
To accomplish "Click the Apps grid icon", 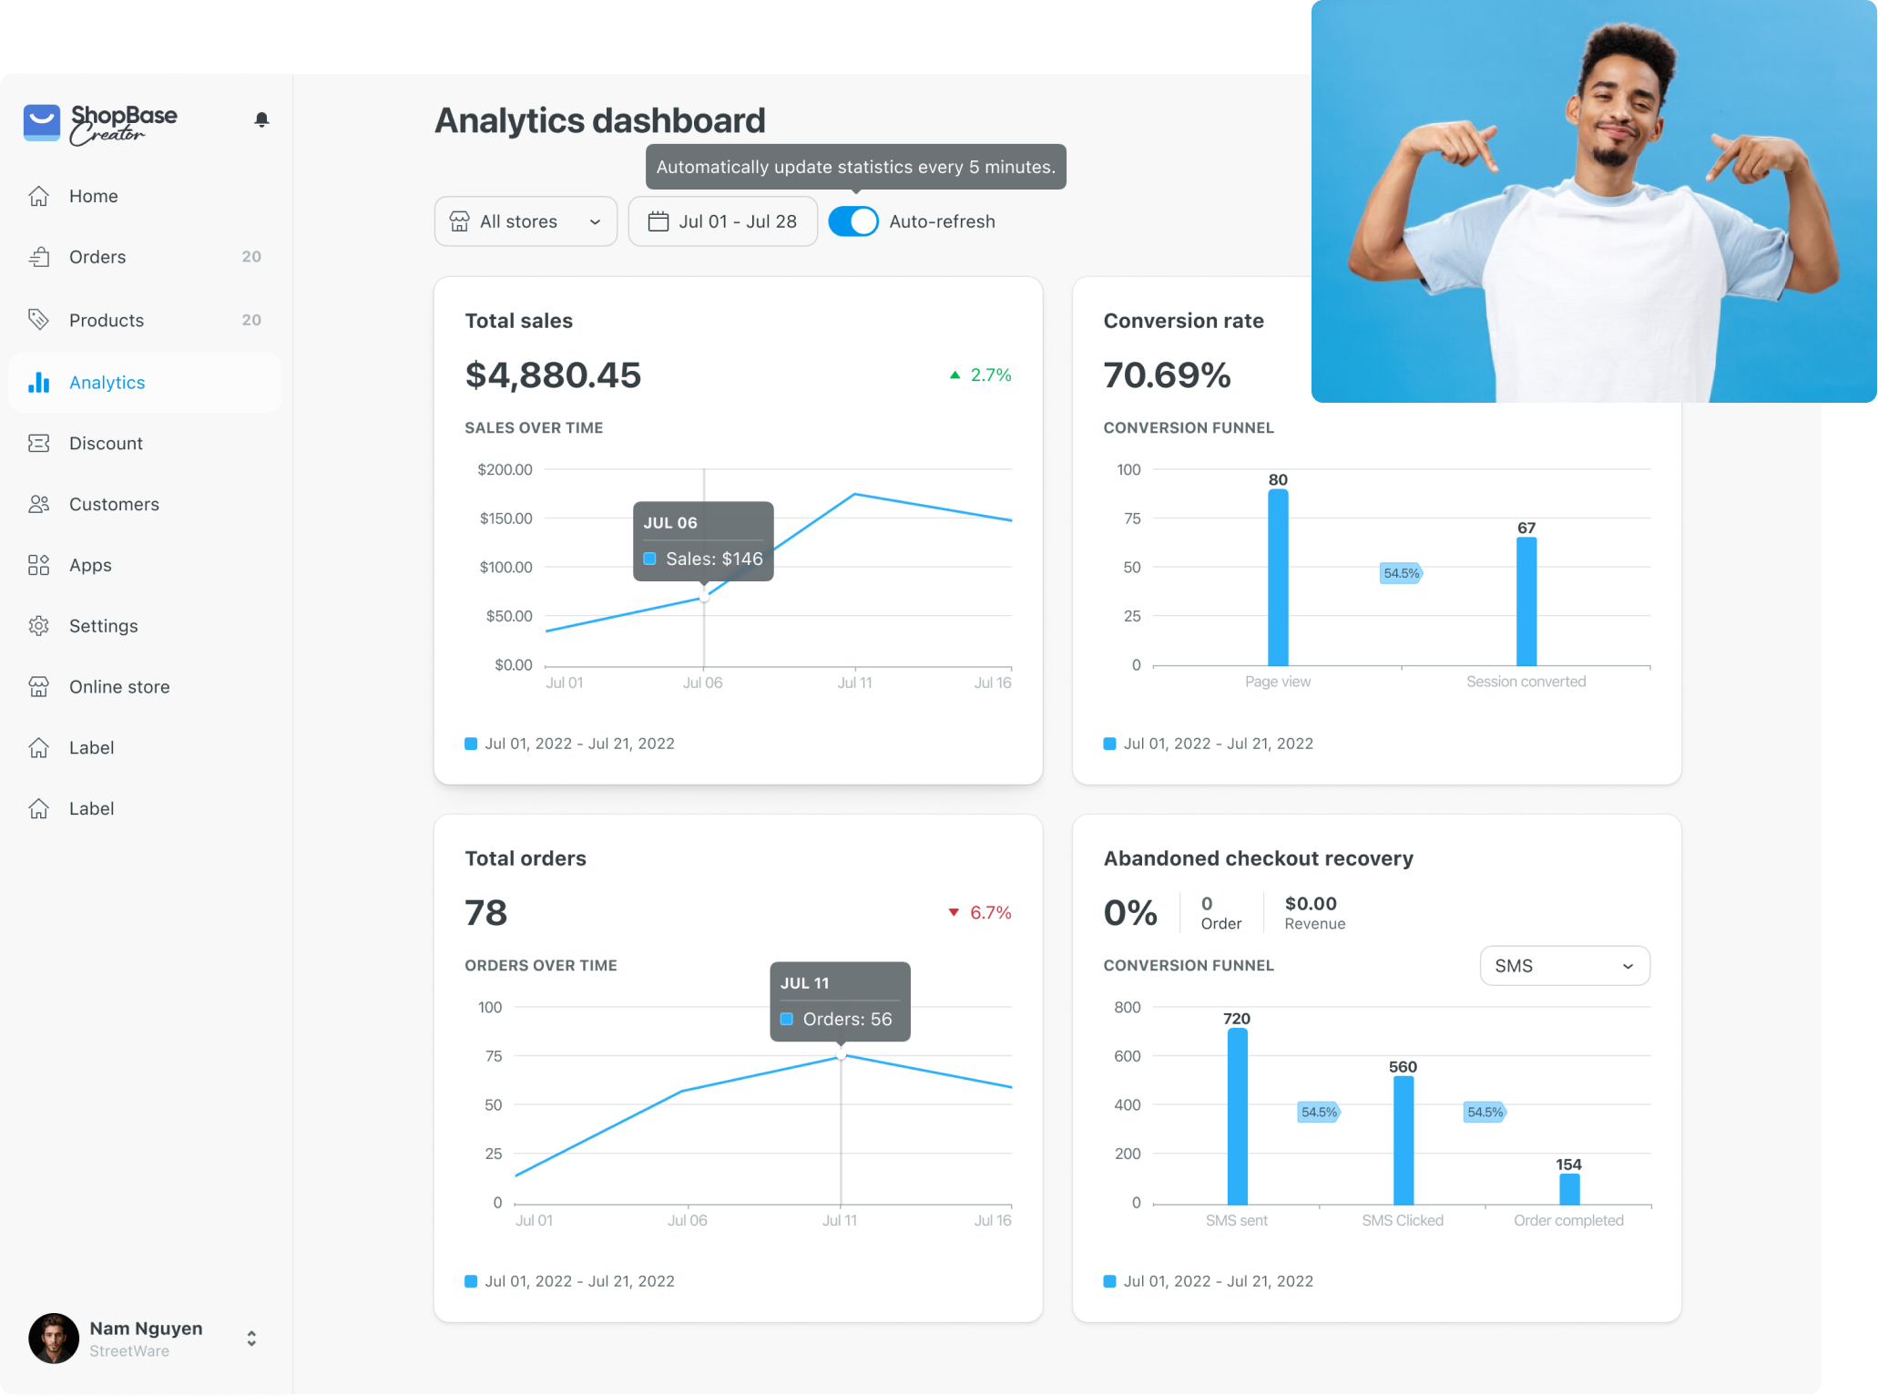I will [39, 566].
